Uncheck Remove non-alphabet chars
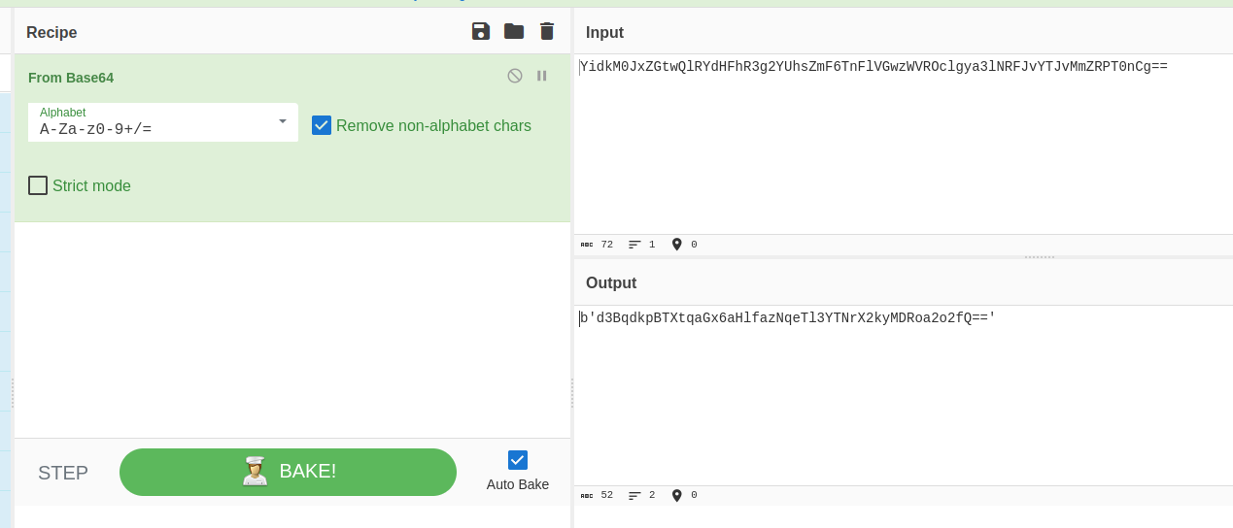 pos(322,125)
